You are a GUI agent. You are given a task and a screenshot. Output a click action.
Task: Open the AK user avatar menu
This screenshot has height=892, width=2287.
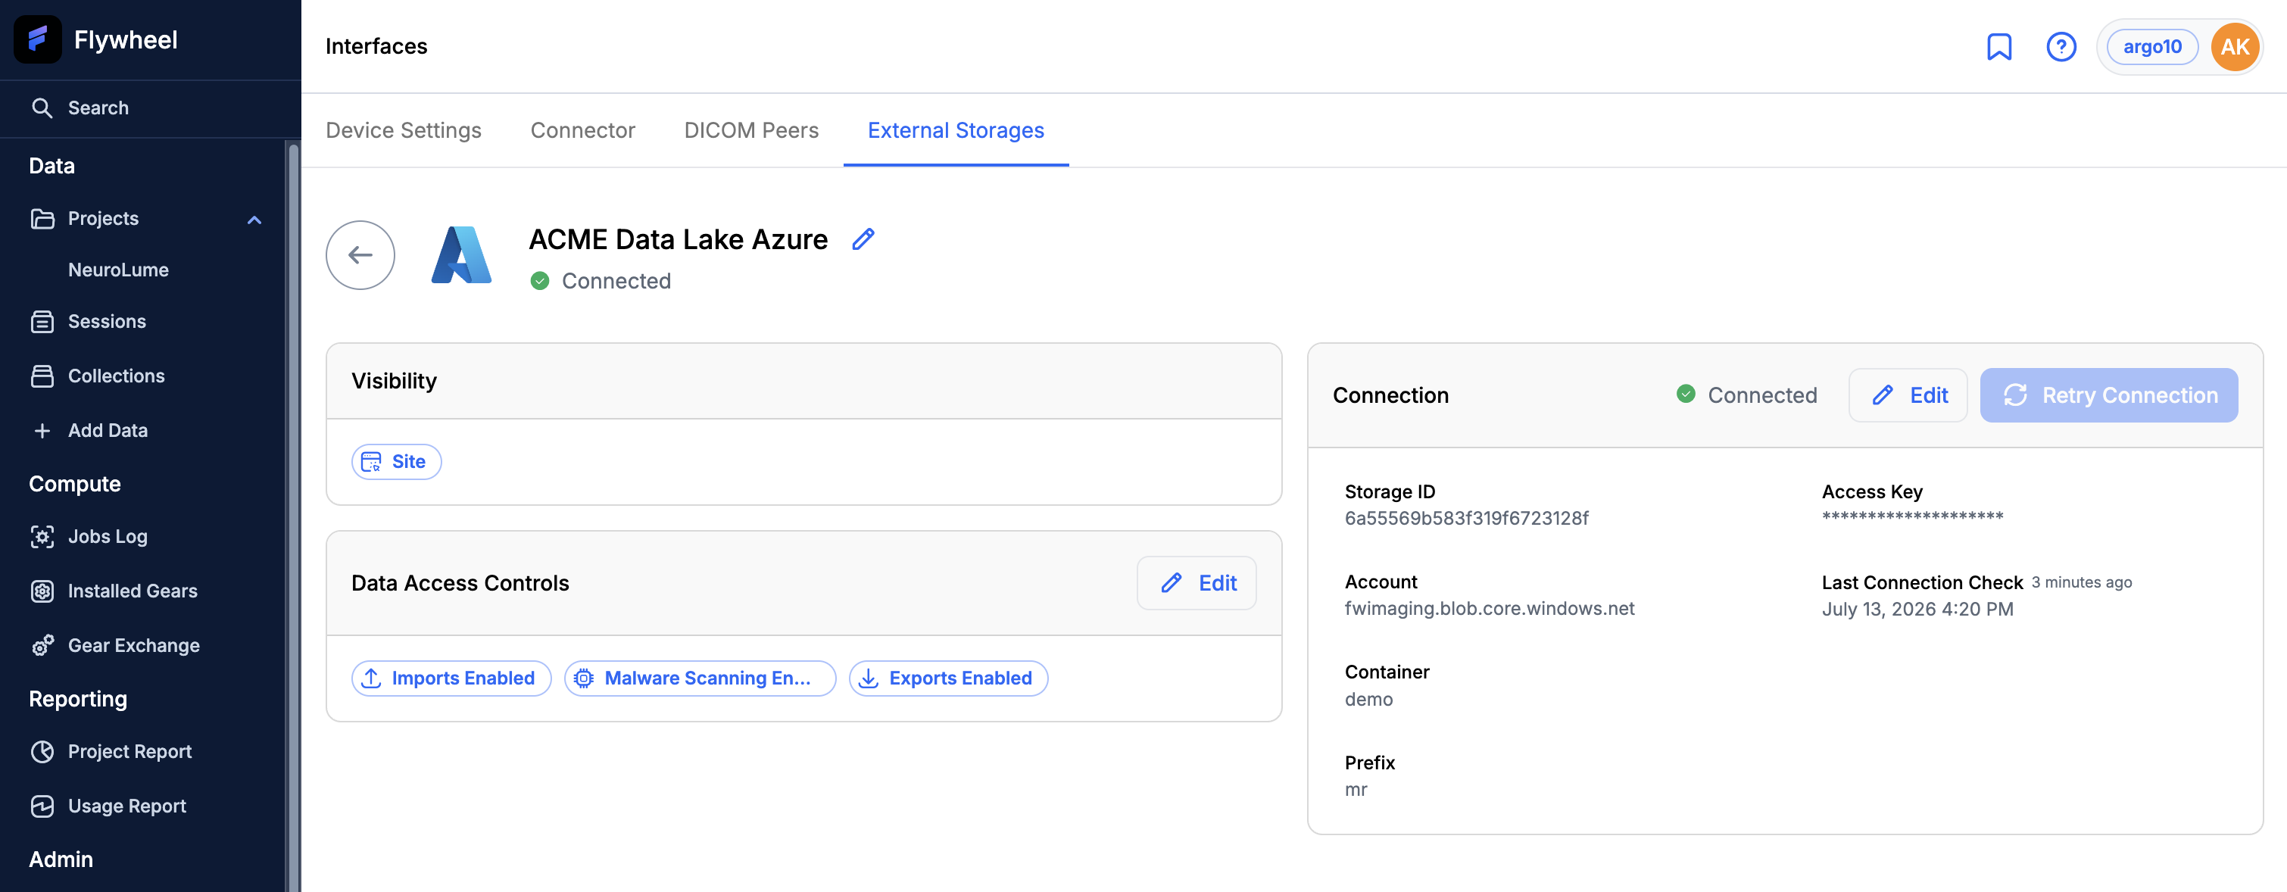coord(2235,46)
